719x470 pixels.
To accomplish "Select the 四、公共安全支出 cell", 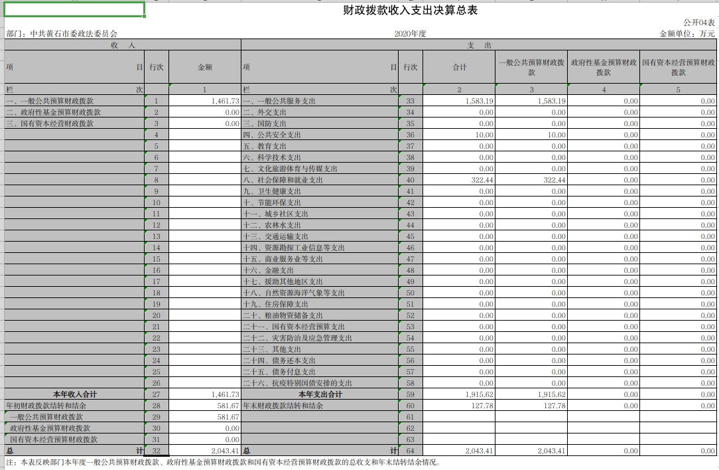I will pos(320,135).
